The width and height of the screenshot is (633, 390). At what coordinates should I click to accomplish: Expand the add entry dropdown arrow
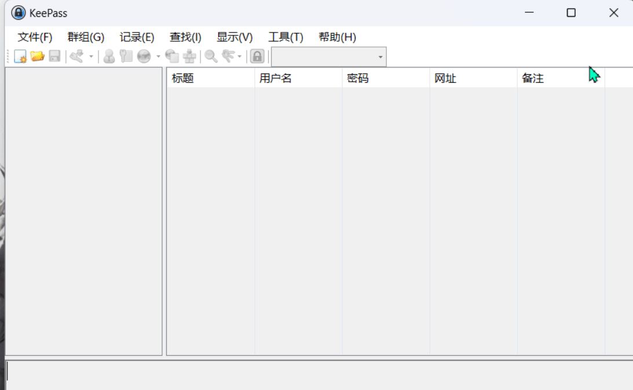point(92,57)
